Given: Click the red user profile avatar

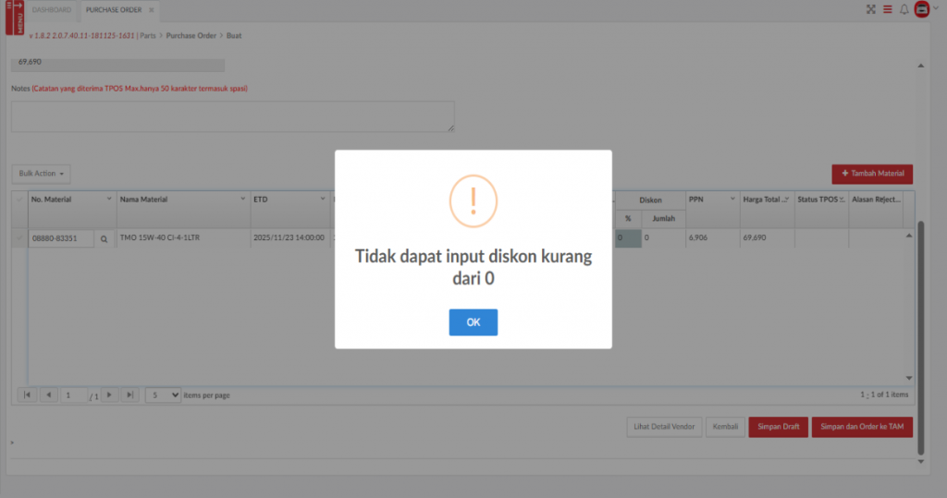Looking at the screenshot, I should tap(921, 9).
